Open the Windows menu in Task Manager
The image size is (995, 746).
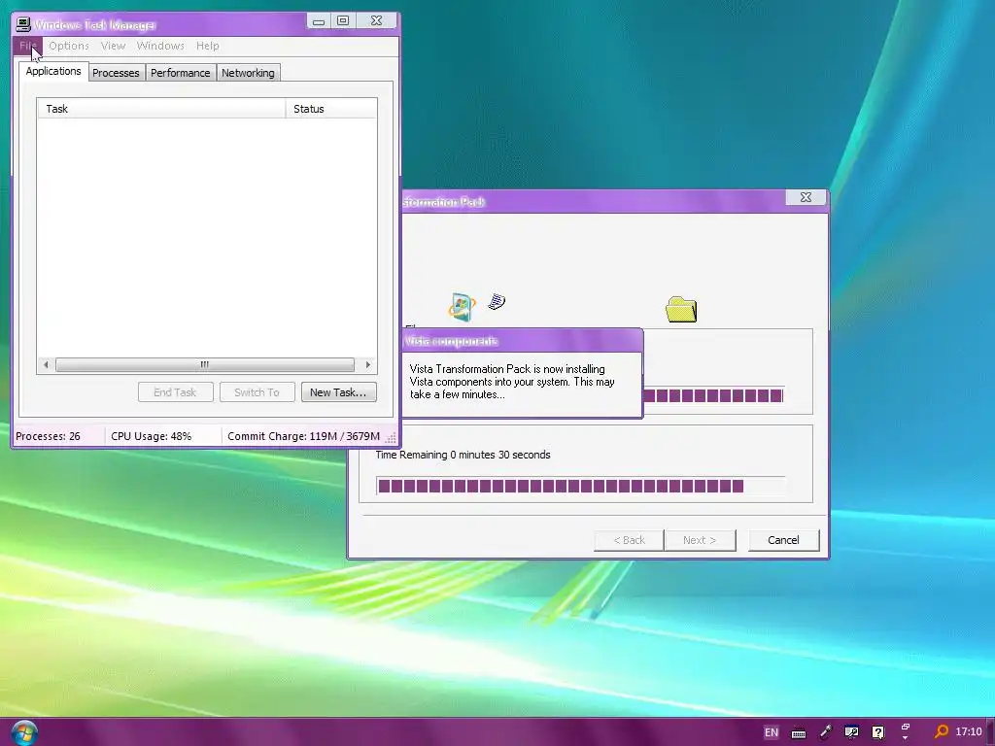coord(160,46)
